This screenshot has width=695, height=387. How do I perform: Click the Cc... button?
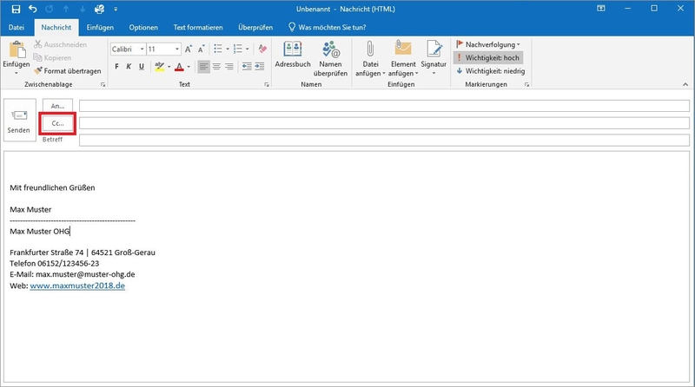tap(57, 123)
